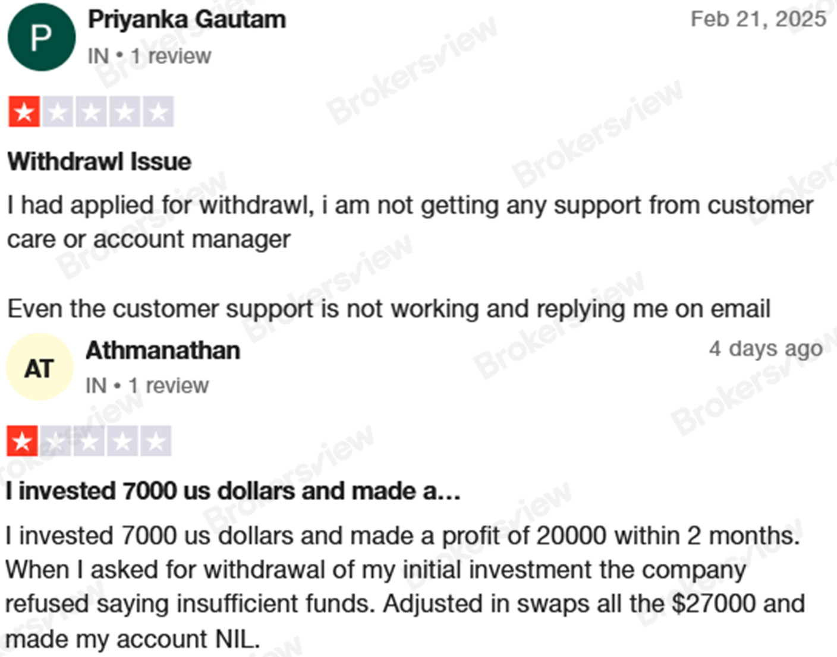Viewport: 837px width, 657px height.
Task: Click the red star on Athmanathan's review
Action: pos(22,441)
